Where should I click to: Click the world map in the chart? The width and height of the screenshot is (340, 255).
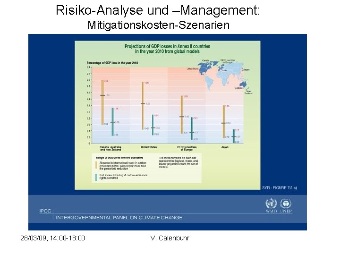223,75
